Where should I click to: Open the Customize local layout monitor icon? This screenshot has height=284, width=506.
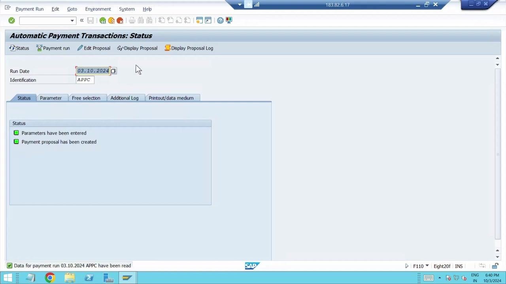[229, 21]
